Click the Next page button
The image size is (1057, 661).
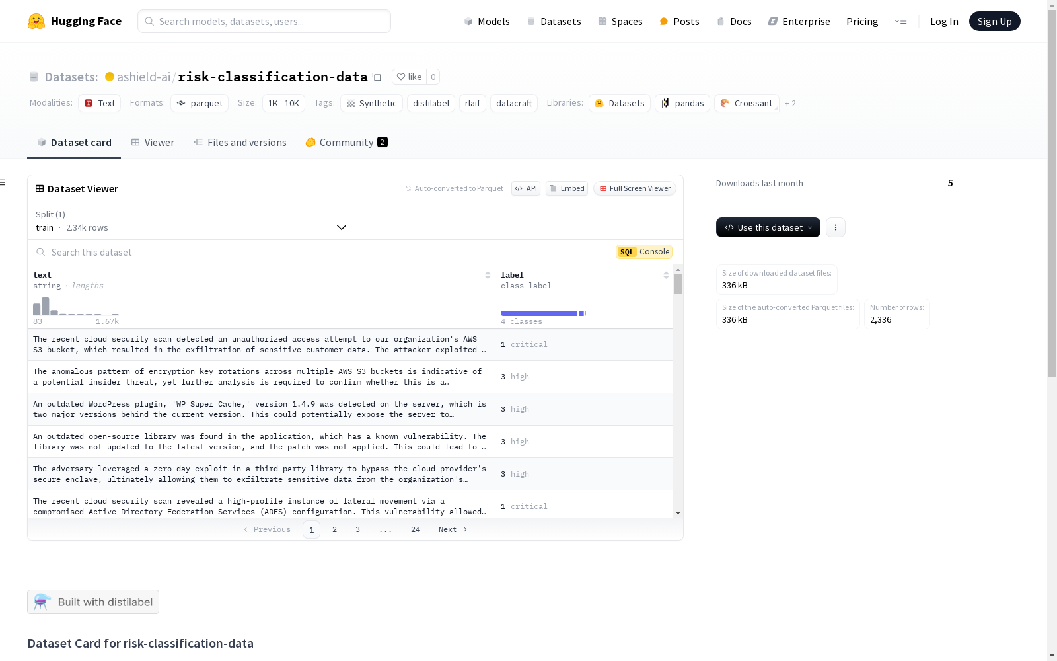coord(453,529)
